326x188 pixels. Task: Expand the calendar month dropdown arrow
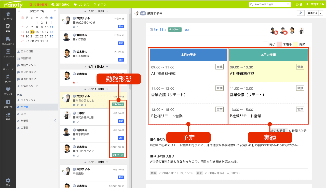click(x=55, y=11)
